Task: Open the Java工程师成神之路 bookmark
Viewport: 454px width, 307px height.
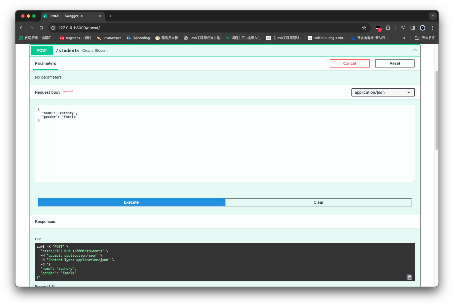Action: pos(202,38)
